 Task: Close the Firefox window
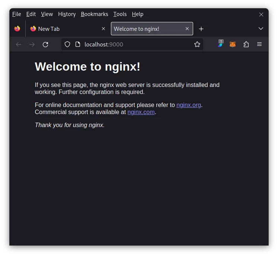pos(261,14)
